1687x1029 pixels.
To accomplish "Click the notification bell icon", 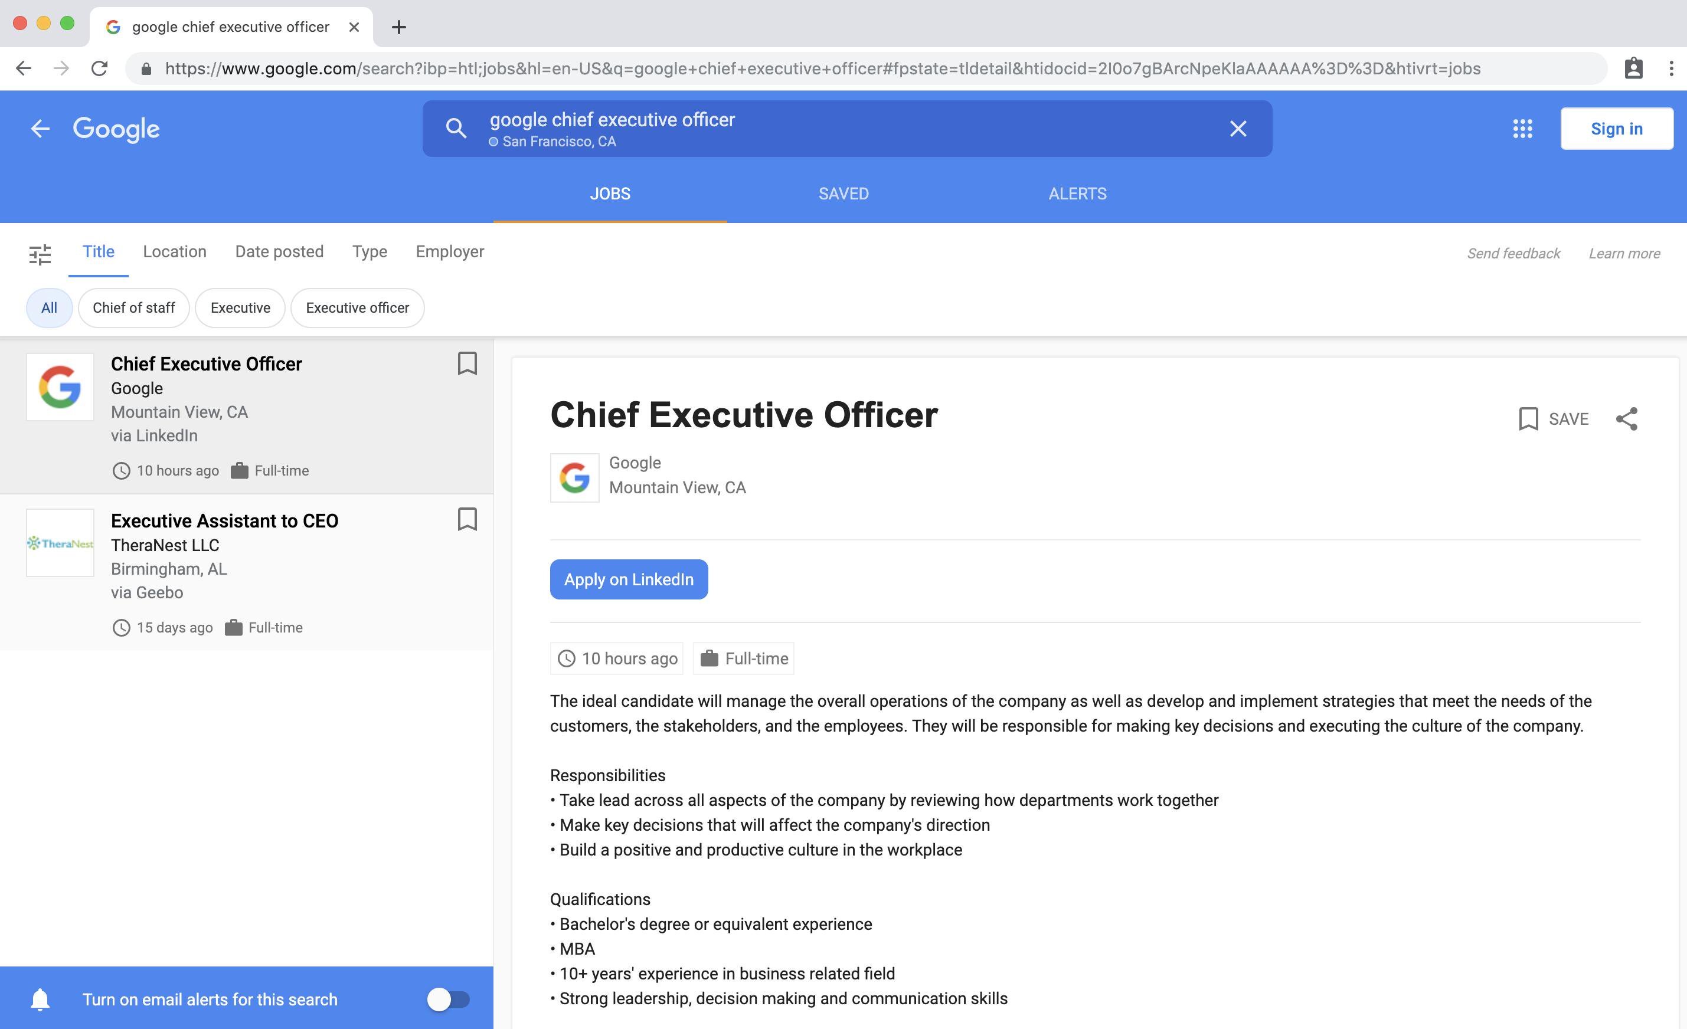I will pyautogui.click(x=41, y=998).
